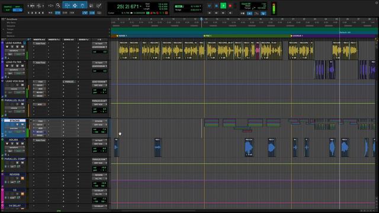This screenshot has width=379, height=213.
Task: Recall zoom preset 3
Action: [36, 13]
